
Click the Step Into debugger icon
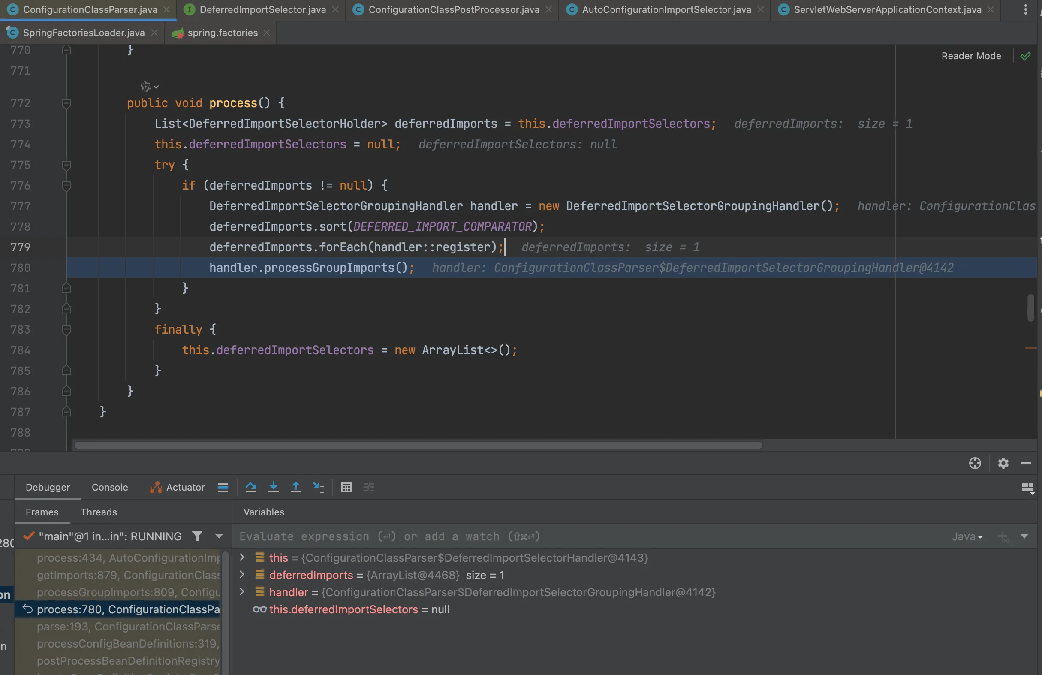pos(273,487)
